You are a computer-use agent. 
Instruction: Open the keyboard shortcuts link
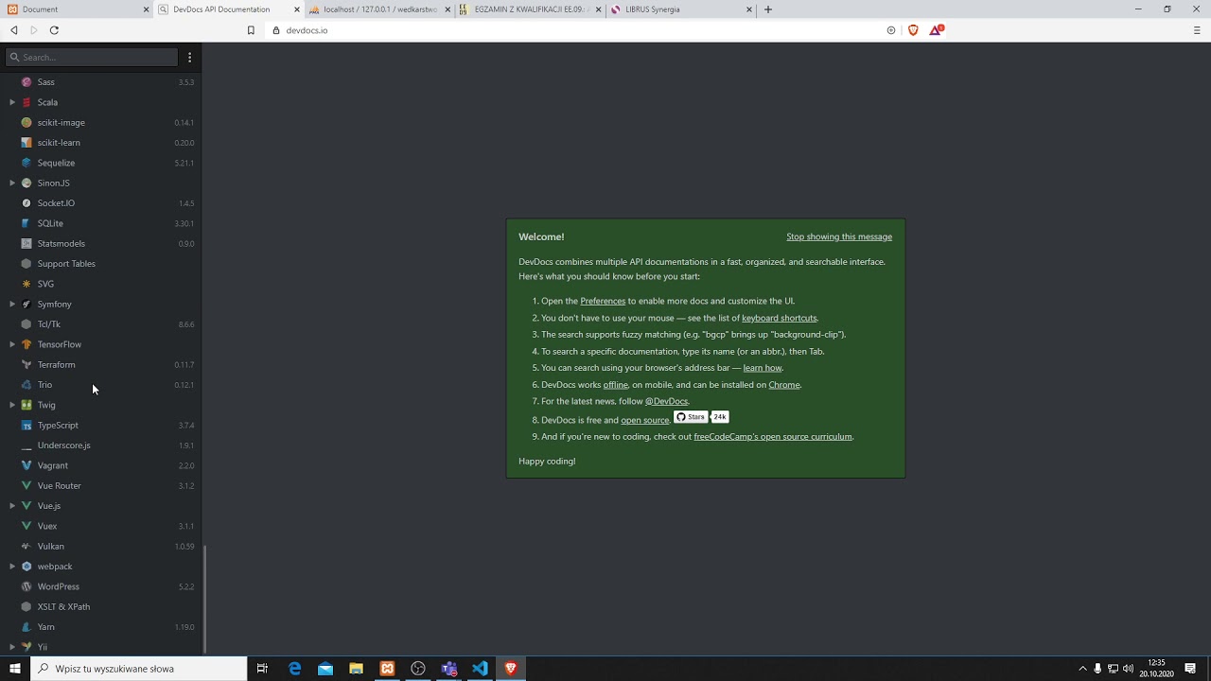(779, 318)
